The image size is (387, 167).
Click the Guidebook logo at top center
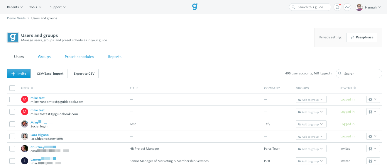point(195,6)
